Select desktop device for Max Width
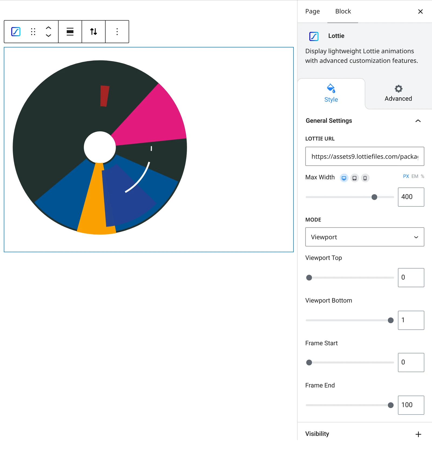Image resolution: width=432 pixels, height=456 pixels. 344,178
